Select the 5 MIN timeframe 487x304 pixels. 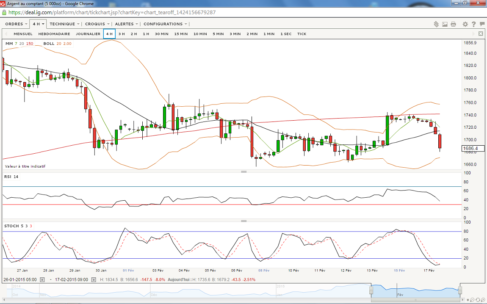[x=218, y=34]
